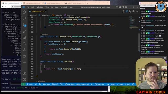This screenshot has height=94, width=168.
Task: Click the Synchronize Changes icon in status bar
Action: tap(36, 84)
